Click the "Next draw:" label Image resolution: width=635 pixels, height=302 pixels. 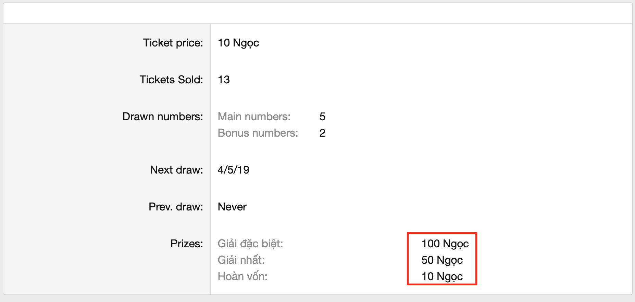176,170
